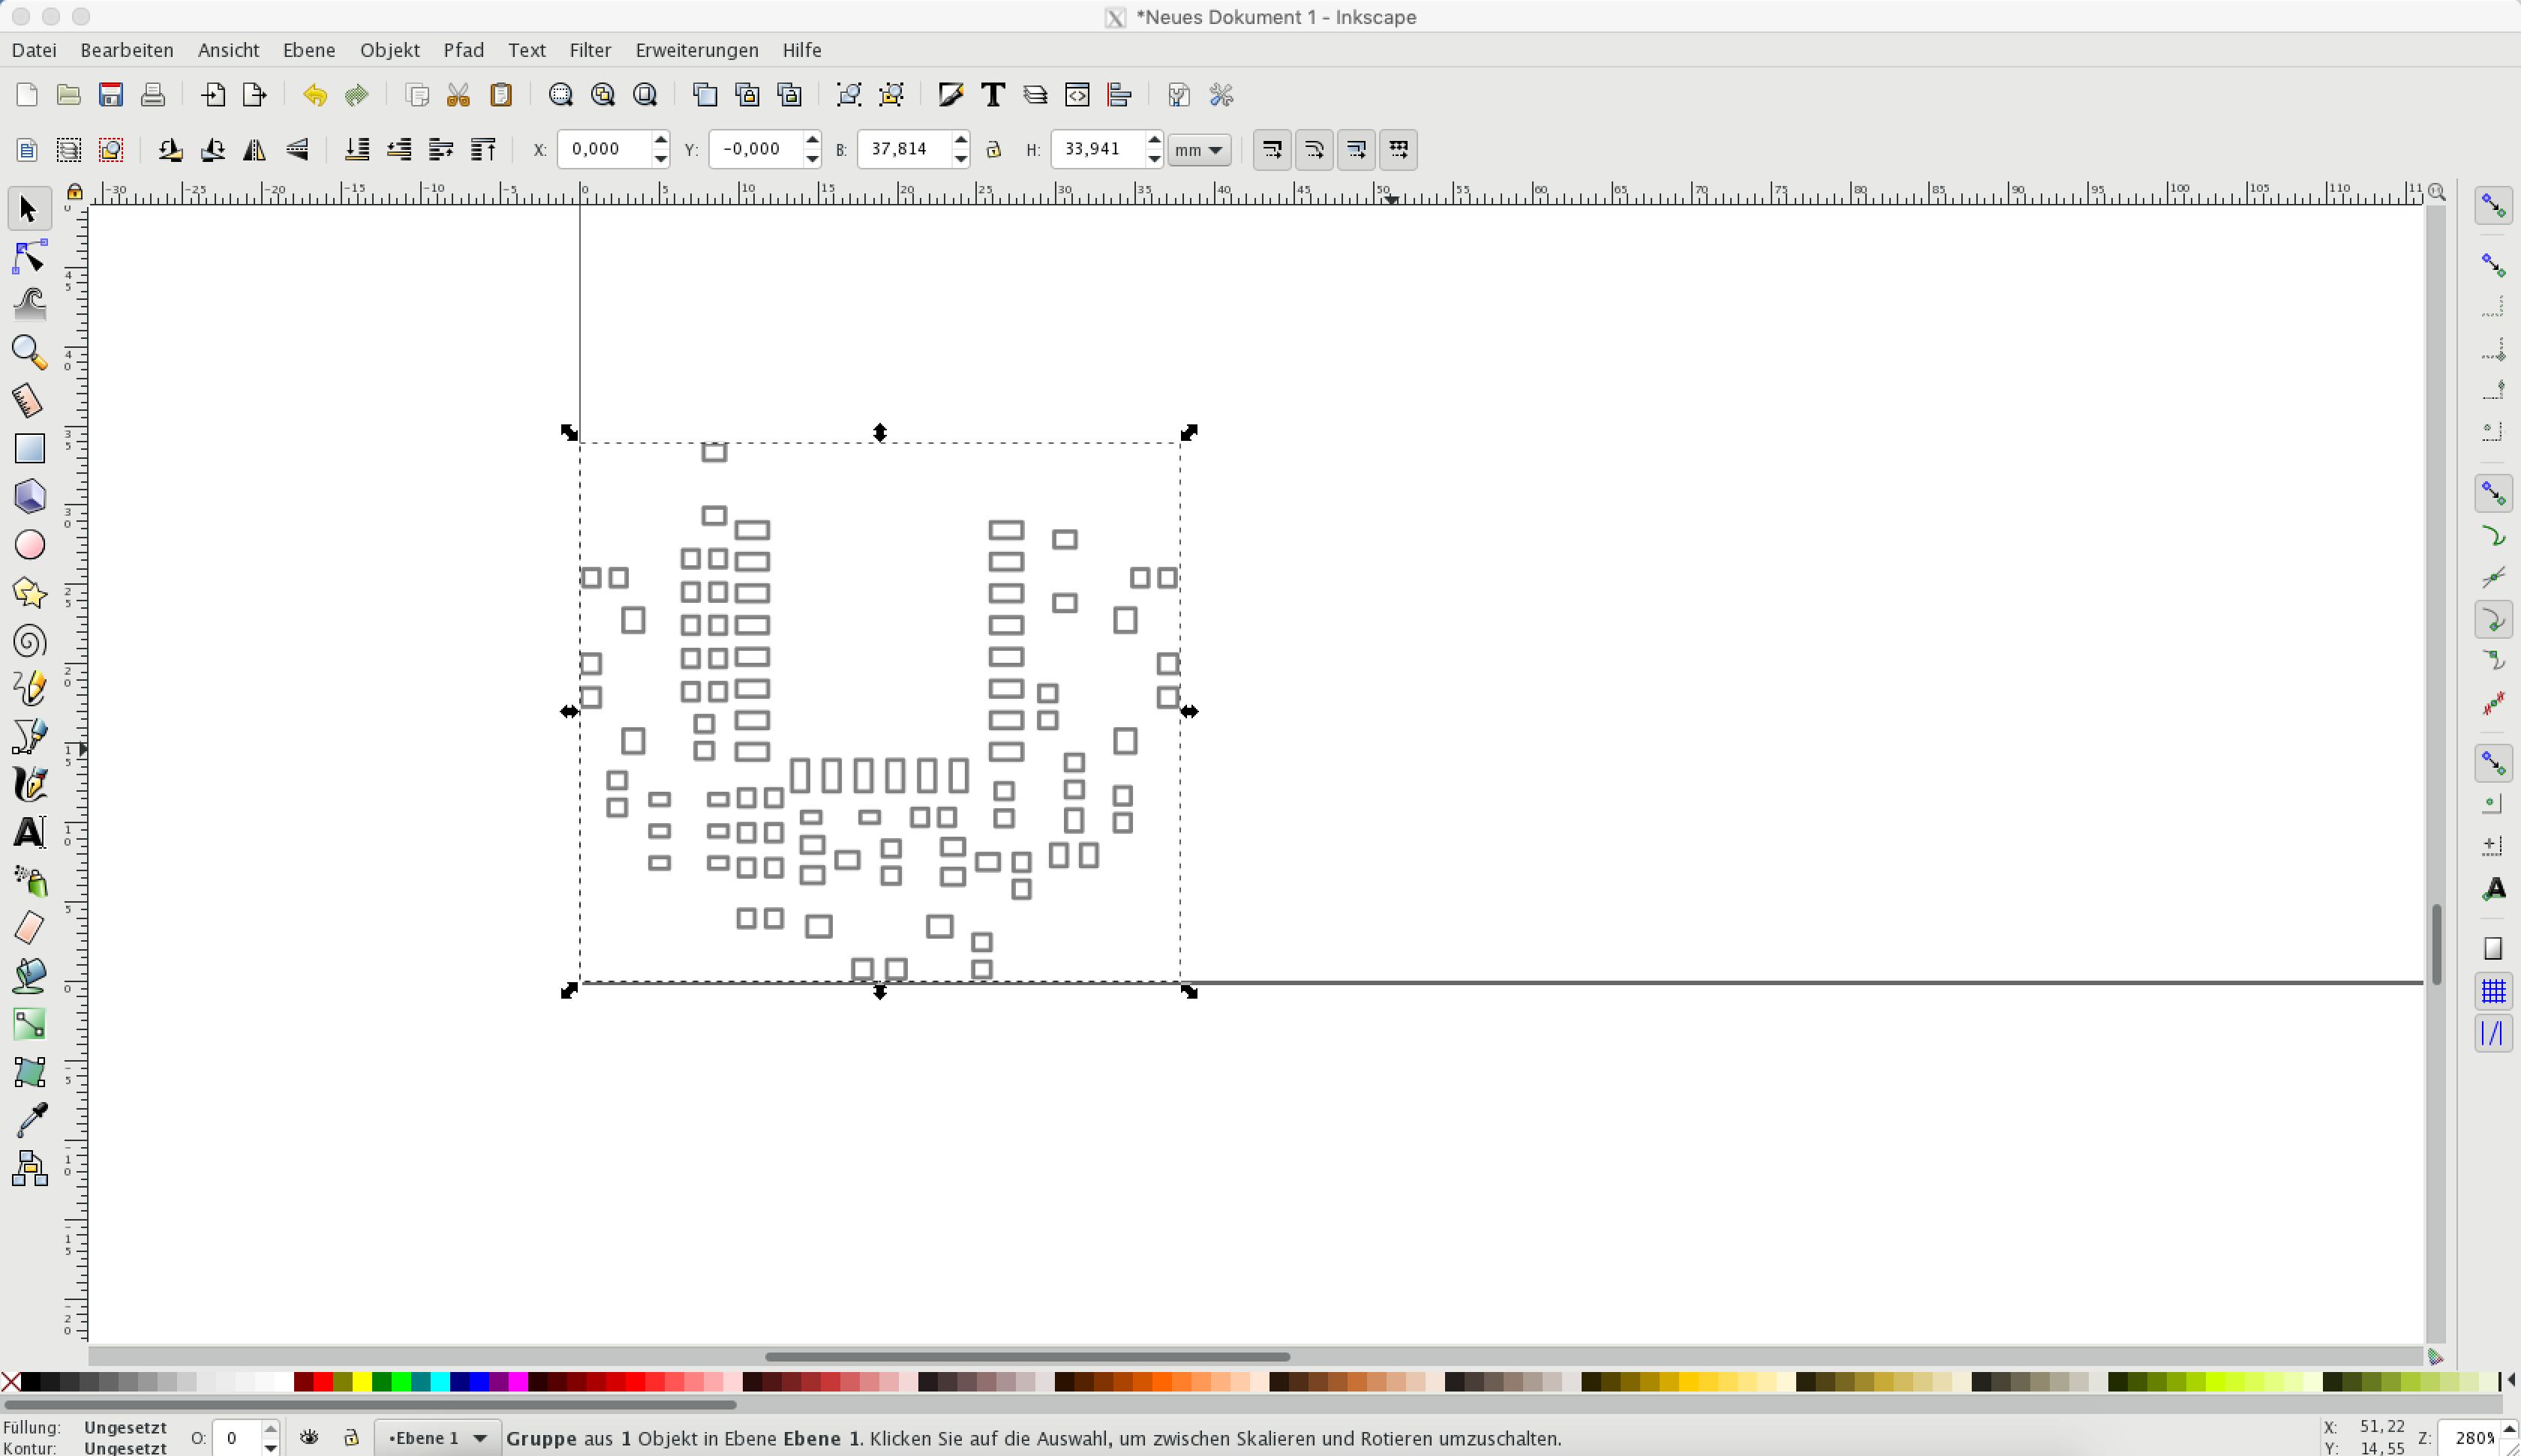This screenshot has height=1456, width=2521.
Task: Open the mm units dropdown
Action: point(1197,149)
